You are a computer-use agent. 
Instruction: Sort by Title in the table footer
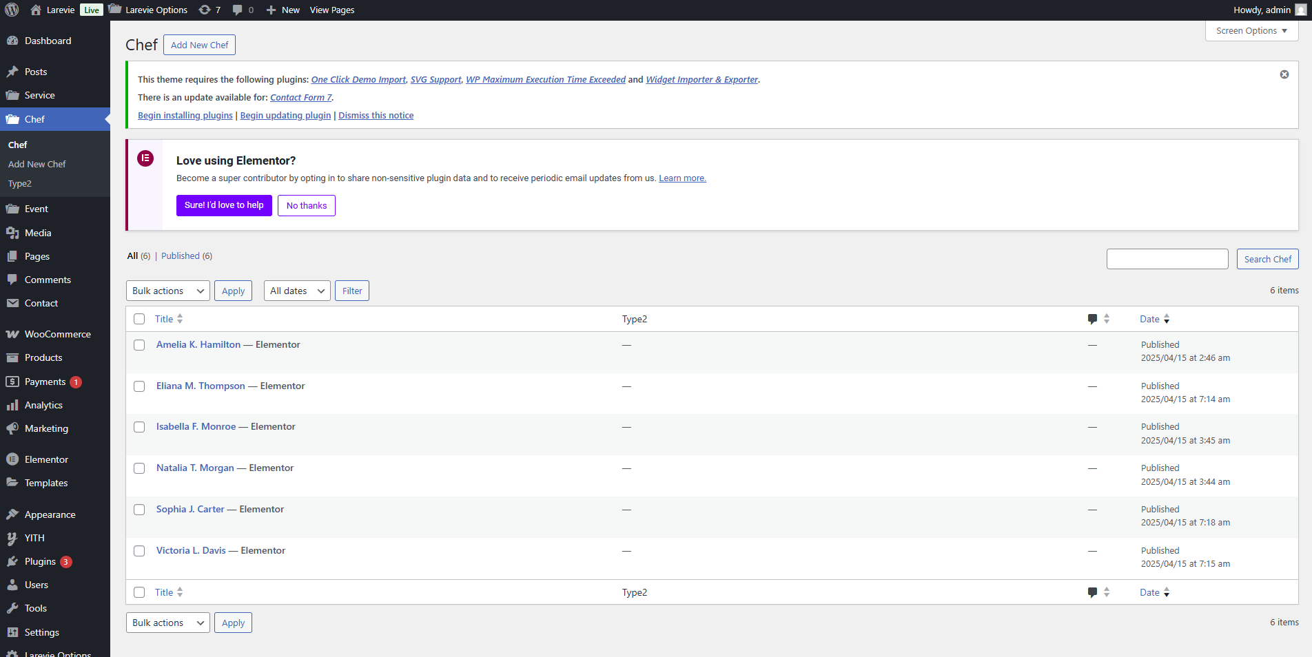tap(169, 592)
